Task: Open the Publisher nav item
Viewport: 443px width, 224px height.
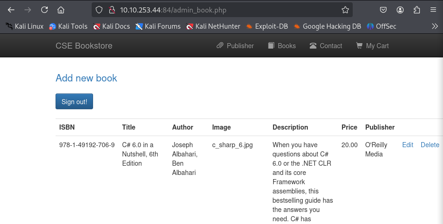Action: [x=235, y=46]
